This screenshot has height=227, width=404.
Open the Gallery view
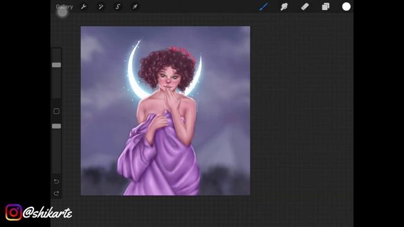click(64, 7)
